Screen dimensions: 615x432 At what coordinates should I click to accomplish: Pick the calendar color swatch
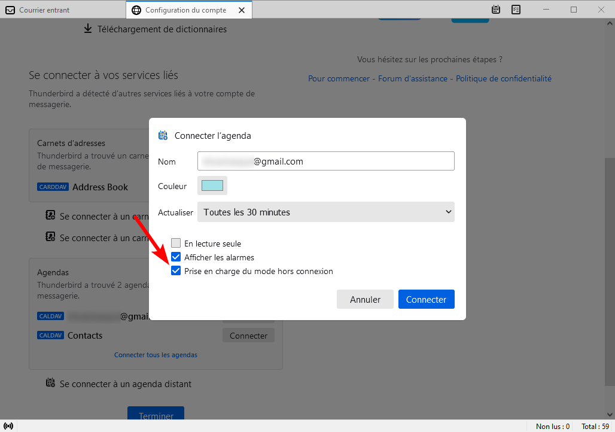click(x=212, y=185)
